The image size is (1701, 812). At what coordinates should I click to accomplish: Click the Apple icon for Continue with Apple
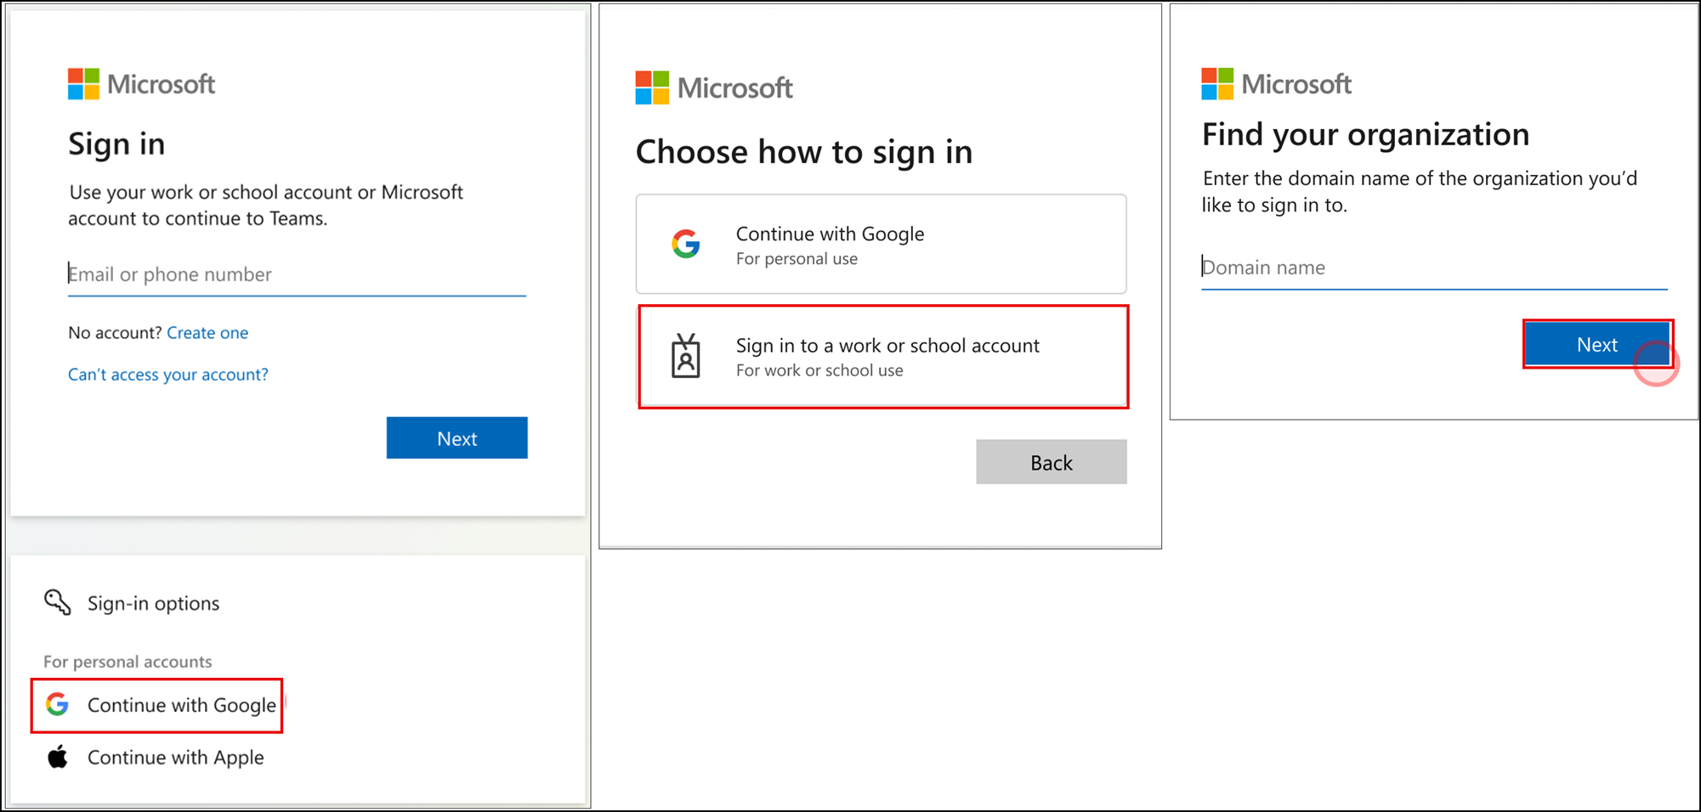pyautogui.click(x=56, y=756)
